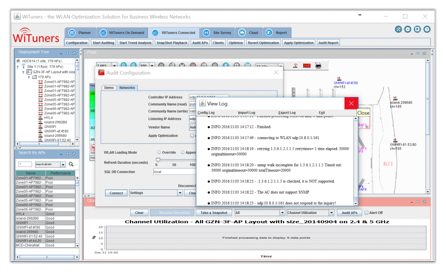Click the island-299680 AP icon on map
The image size is (446, 272).
pyautogui.click(x=395, y=98)
